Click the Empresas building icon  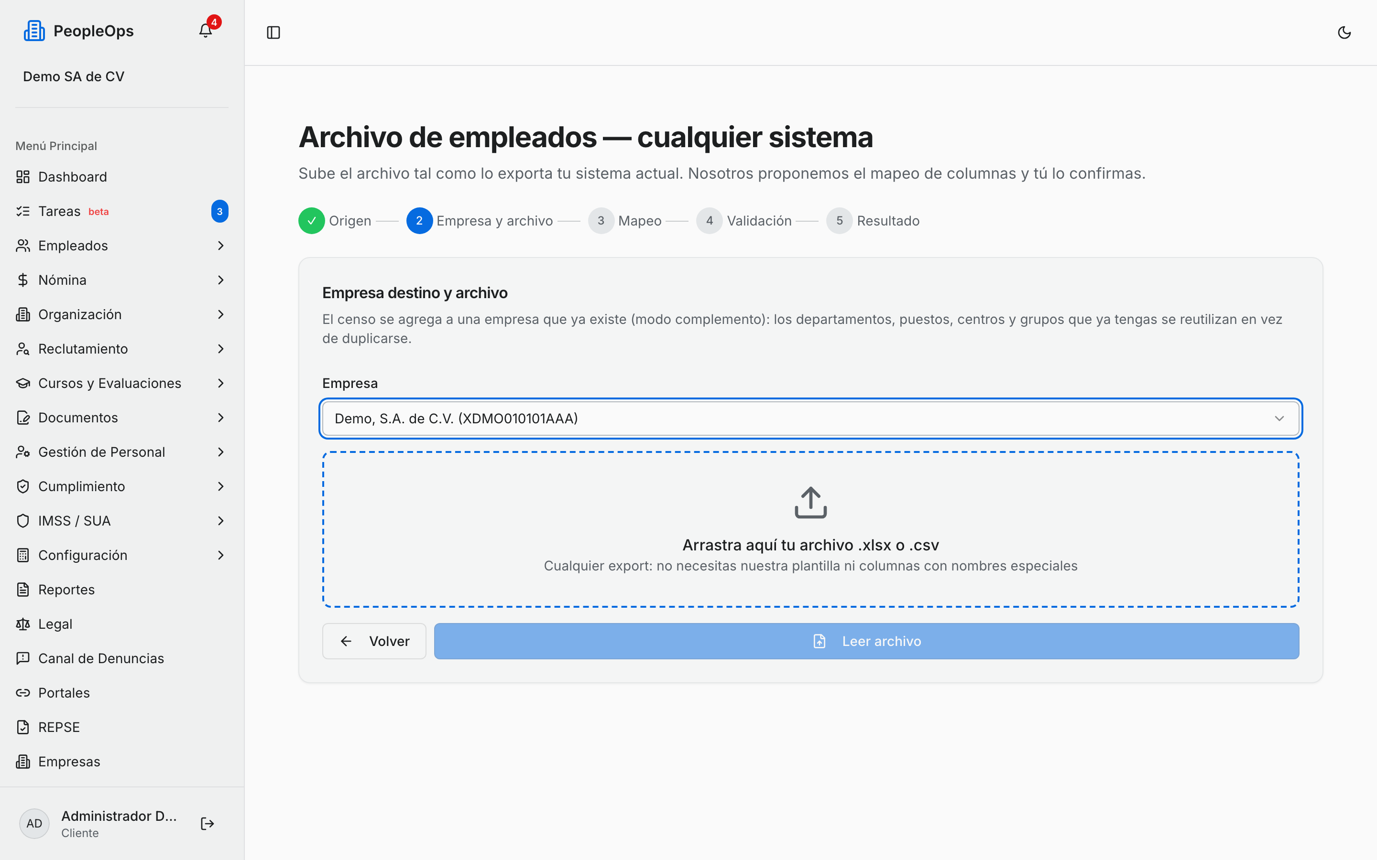tap(23, 762)
